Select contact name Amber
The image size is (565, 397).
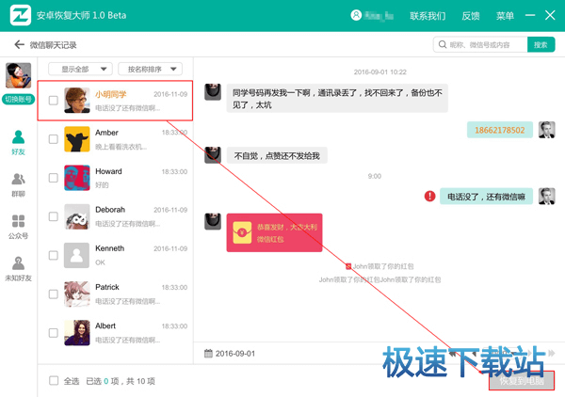click(106, 133)
